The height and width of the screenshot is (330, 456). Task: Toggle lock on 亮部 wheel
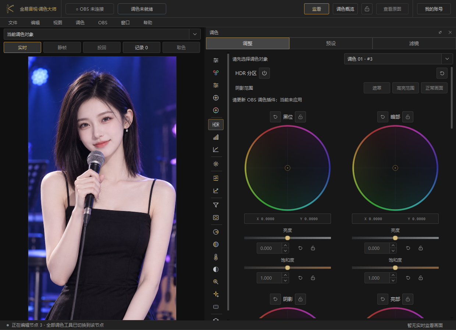408,299
